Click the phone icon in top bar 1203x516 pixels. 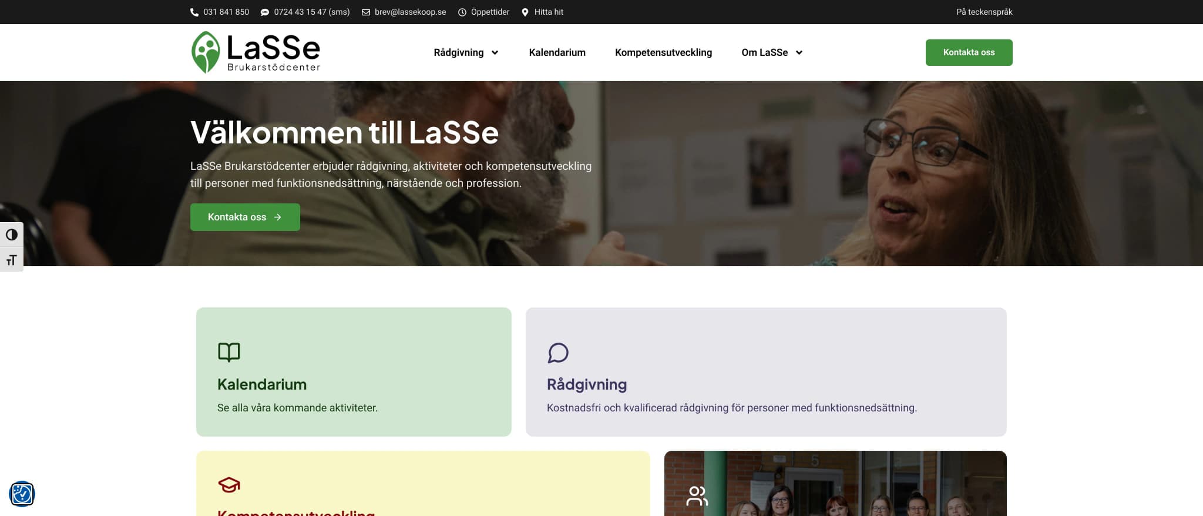point(194,12)
